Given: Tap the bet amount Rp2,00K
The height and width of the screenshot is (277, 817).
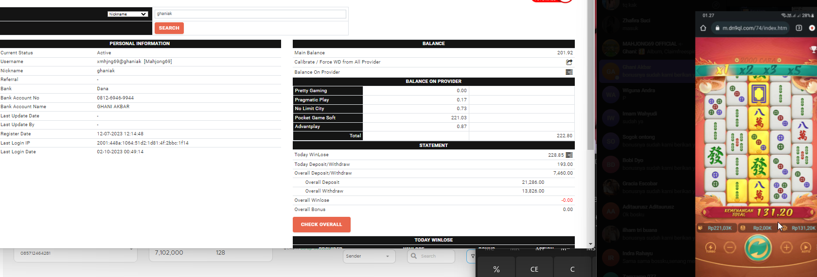Looking at the screenshot, I should 757,228.
